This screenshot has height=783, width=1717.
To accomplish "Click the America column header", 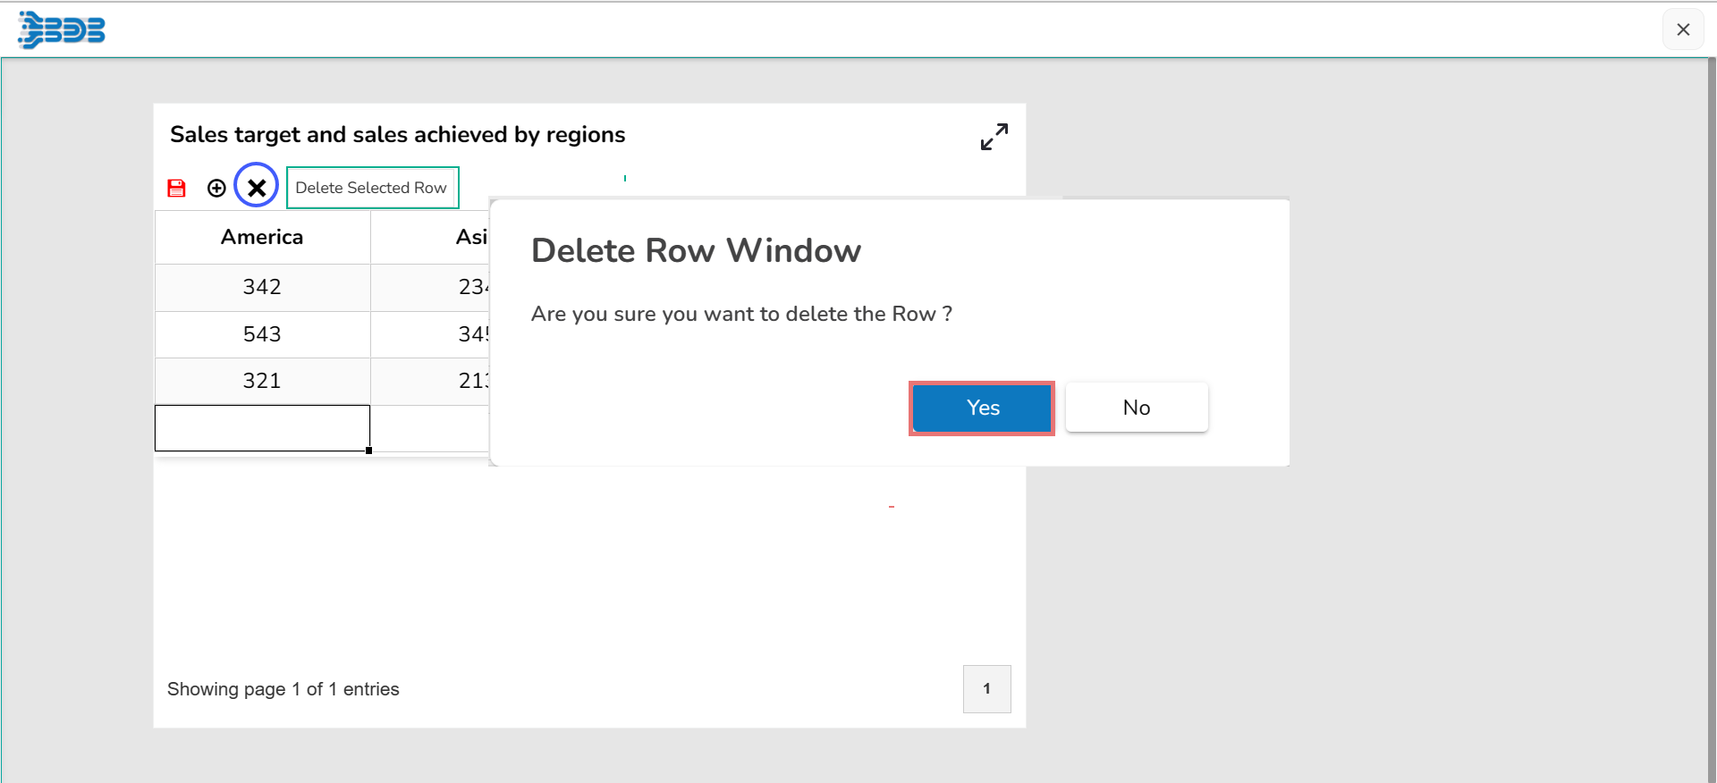I will pyautogui.click(x=262, y=237).
